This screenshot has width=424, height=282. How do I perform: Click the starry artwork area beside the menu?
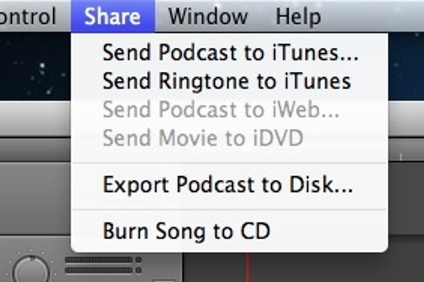point(35,66)
